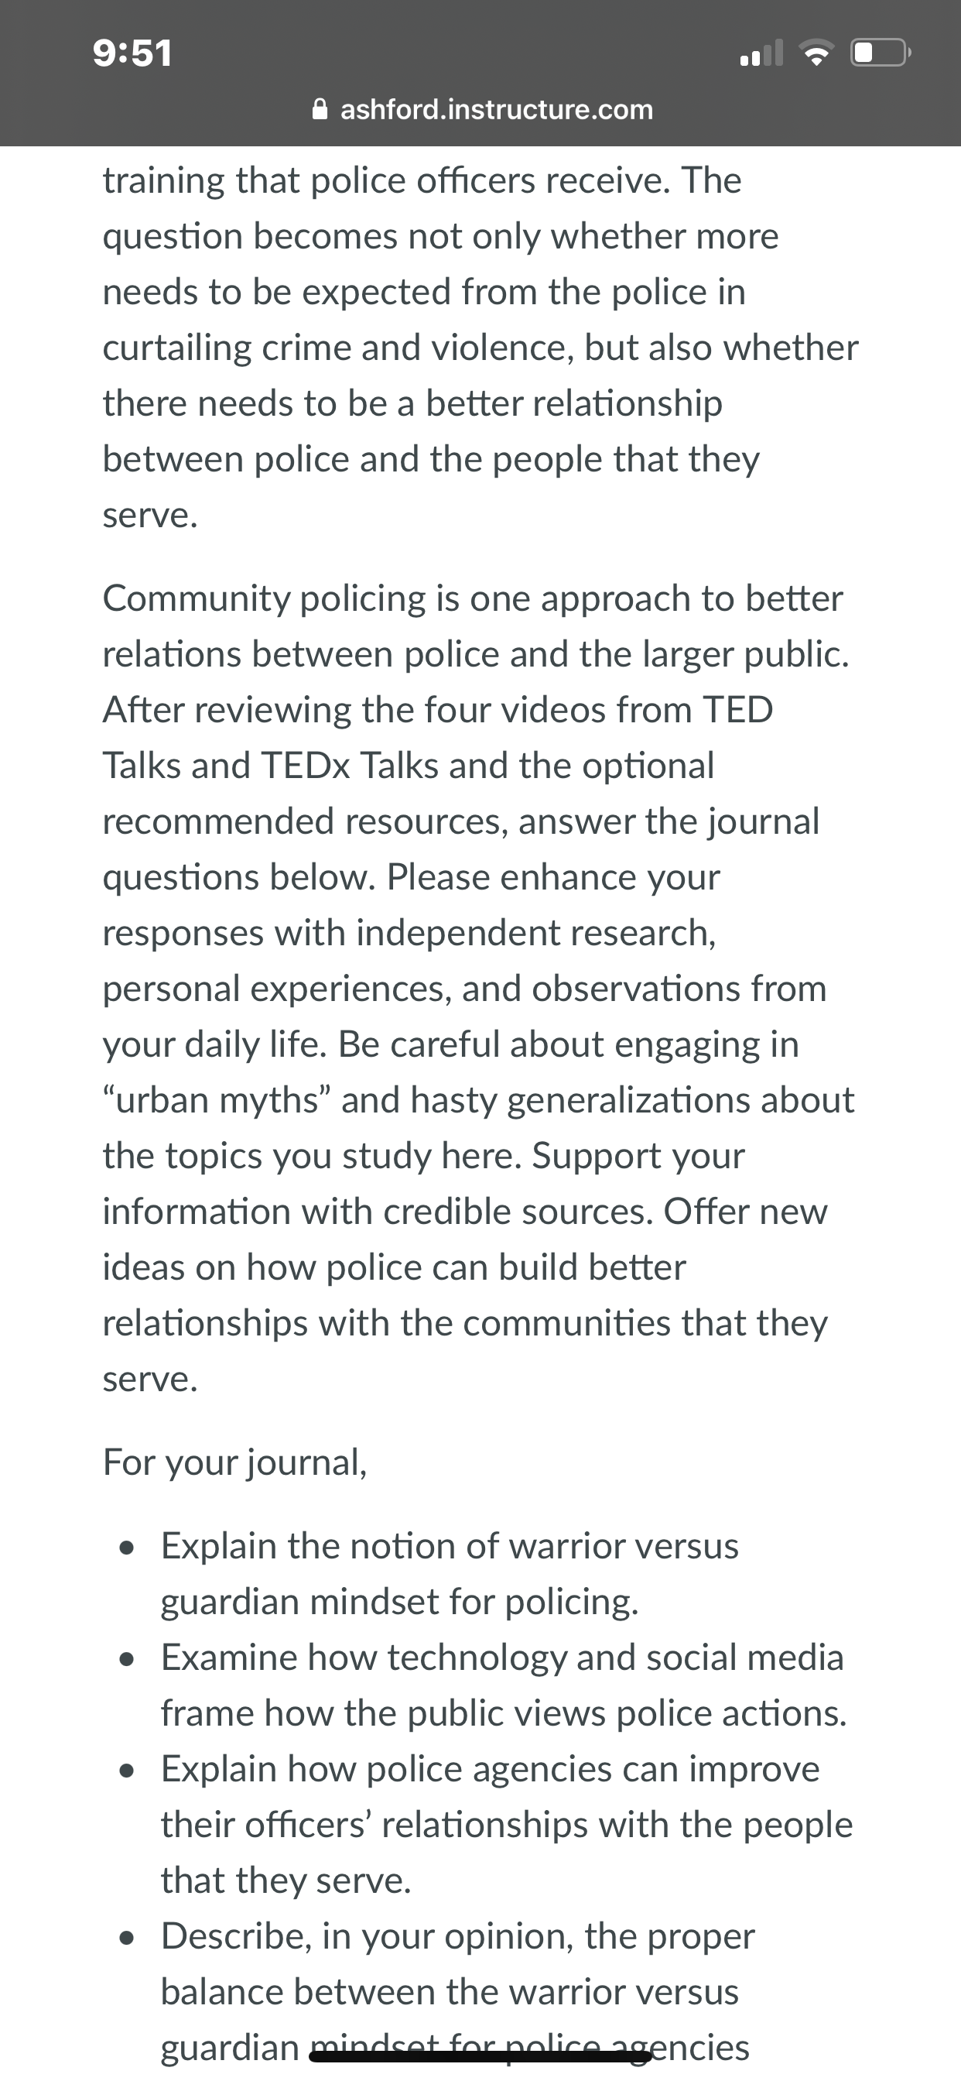Tap the phrase 'guardian mindset for policing'
961x2081 pixels.
399,1602
